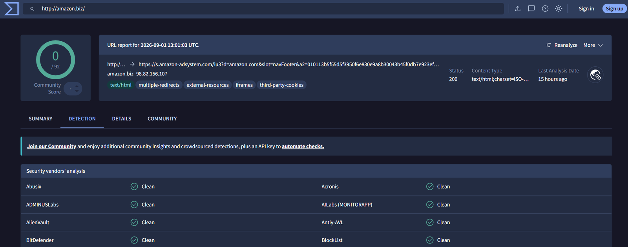Click the Clean checkmark icon for AlienVault
Screen dimensions: 628x247
click(134, 222)
